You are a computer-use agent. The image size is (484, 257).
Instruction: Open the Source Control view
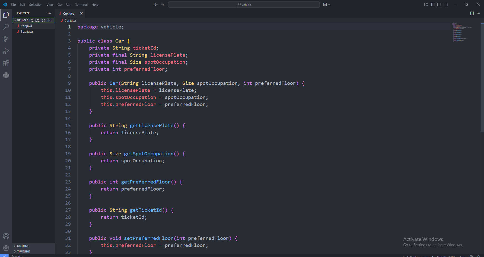pyautogui.click(x=6, y=39)
